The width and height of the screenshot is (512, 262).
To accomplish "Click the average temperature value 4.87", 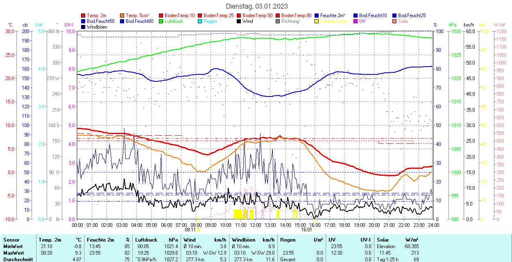I will pyautogui.click(x=77, y=260).
